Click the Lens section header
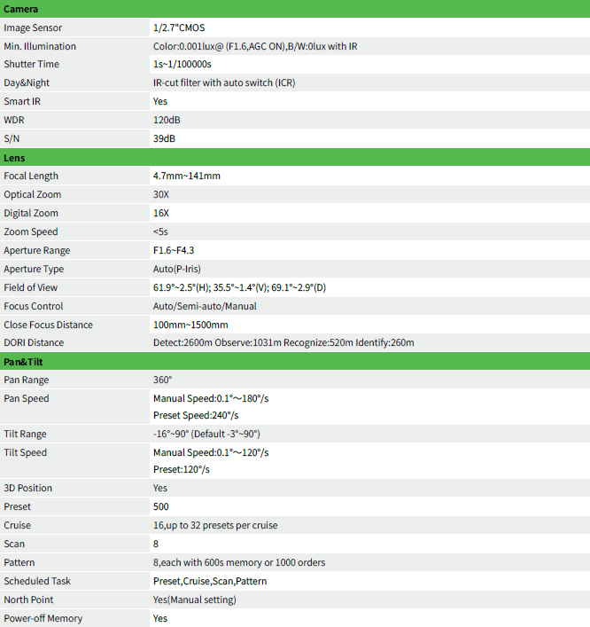 click(x=295, y=158)
